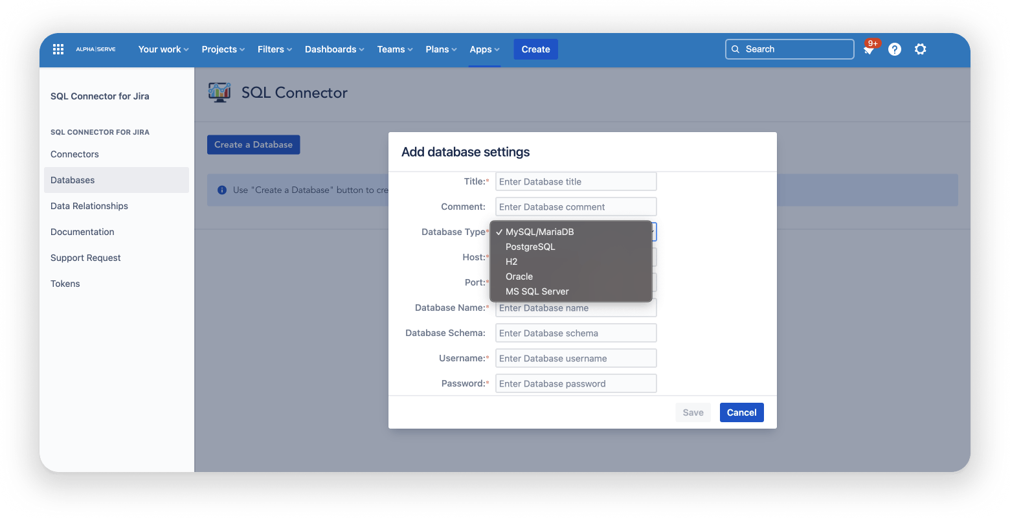This screenshot has height=518, width=1010.
Task: Select PostgreSQL as the database type
Action: click(x=530, y=246)
